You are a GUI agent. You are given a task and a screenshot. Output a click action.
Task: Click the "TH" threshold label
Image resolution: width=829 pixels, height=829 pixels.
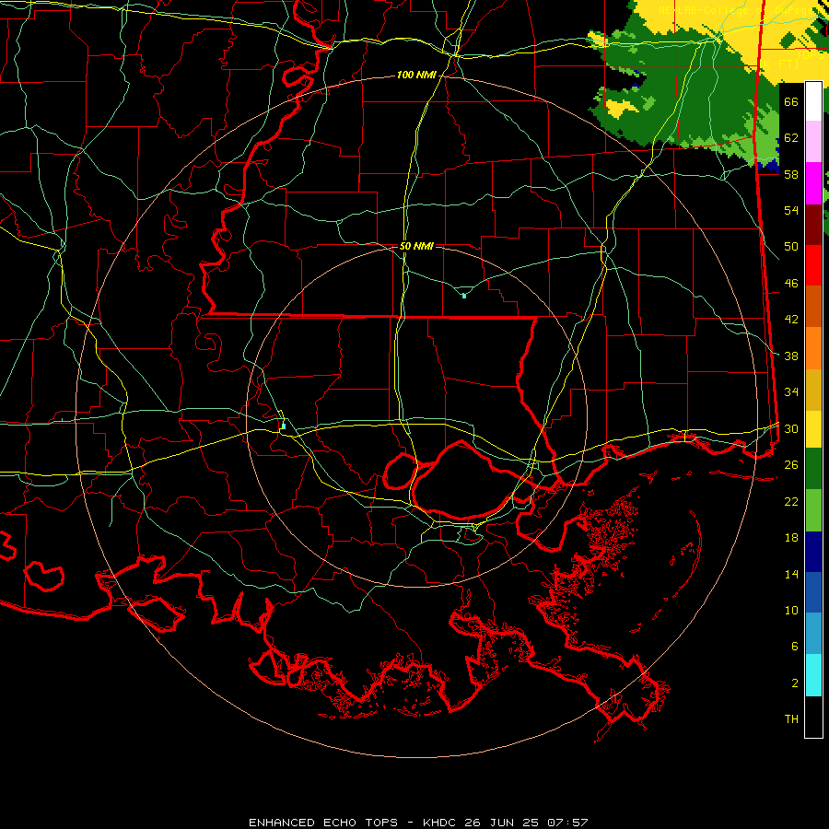(x=791, y=719)
